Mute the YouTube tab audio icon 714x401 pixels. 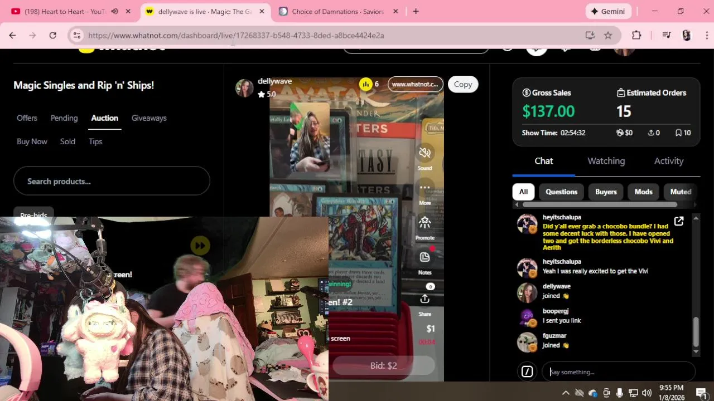[115, 11]
